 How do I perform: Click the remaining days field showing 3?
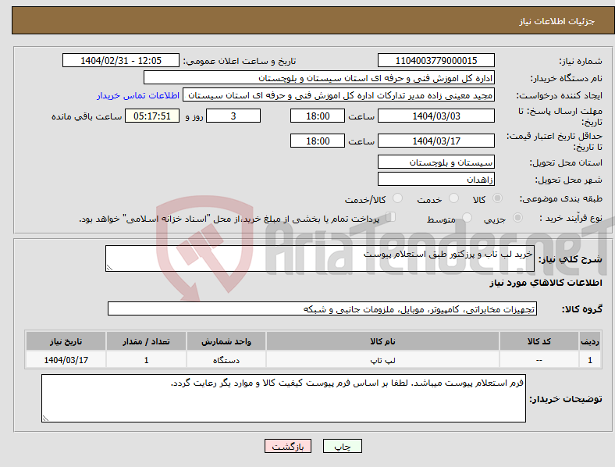(233, 116)
